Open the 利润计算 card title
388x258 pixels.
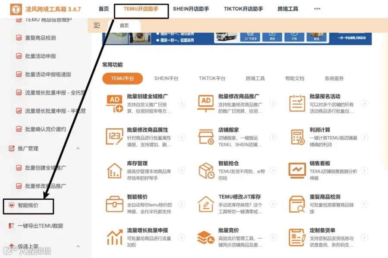click(320, 130)
